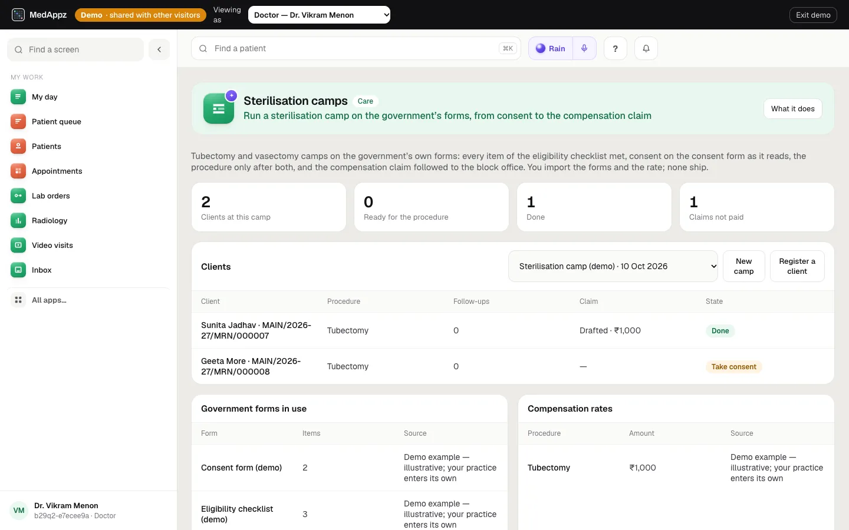Click the Follow-ups column header
This screenshot has width=849, height=530.
click(x=471, y=302)
